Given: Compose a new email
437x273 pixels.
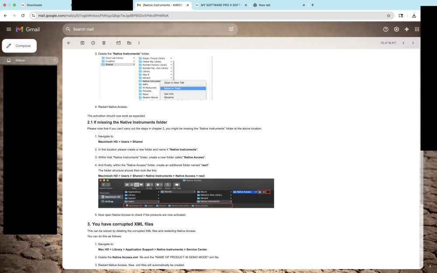Looking at the screenshot, I should 19,46.
